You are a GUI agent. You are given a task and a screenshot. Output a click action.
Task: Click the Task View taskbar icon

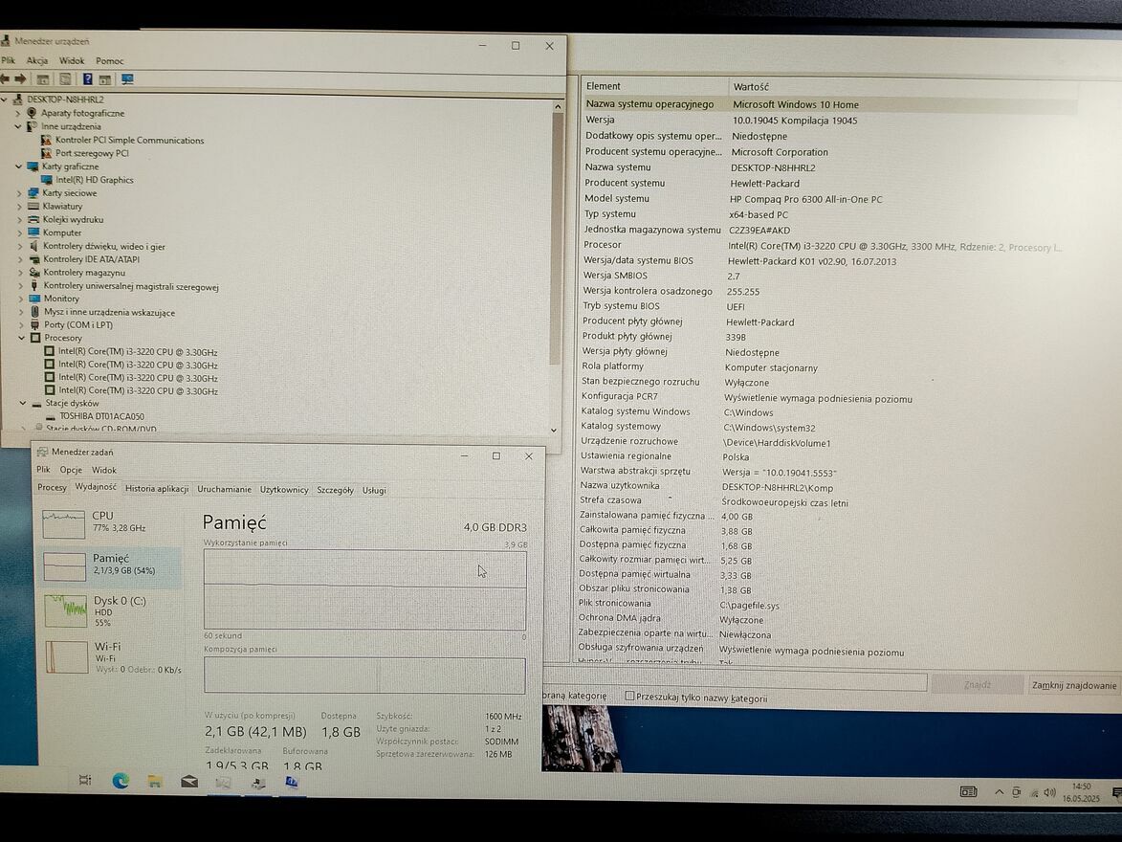click(x=85, y=780)
